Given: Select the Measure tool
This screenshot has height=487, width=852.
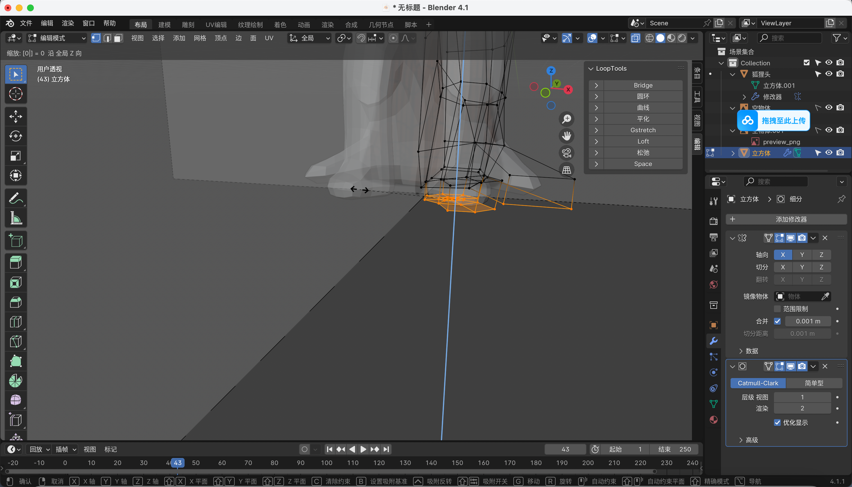Looking at the screenshot, I should (15, 218).
